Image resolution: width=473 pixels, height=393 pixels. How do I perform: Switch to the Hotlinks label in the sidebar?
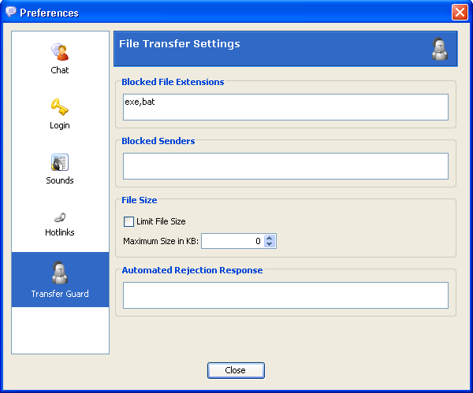(60, 232)
